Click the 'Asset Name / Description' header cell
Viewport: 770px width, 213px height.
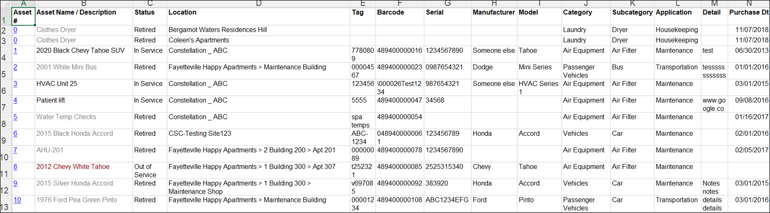76,13
